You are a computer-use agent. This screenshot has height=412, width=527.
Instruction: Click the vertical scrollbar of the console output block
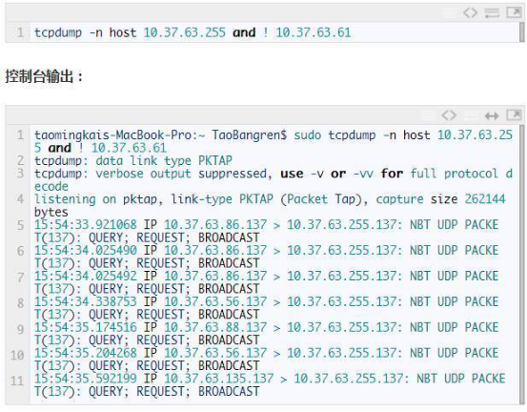pos(522,264)
